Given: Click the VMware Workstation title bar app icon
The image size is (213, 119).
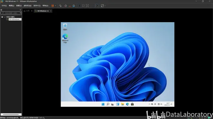Looking at the screenshot, I should 2,1.
